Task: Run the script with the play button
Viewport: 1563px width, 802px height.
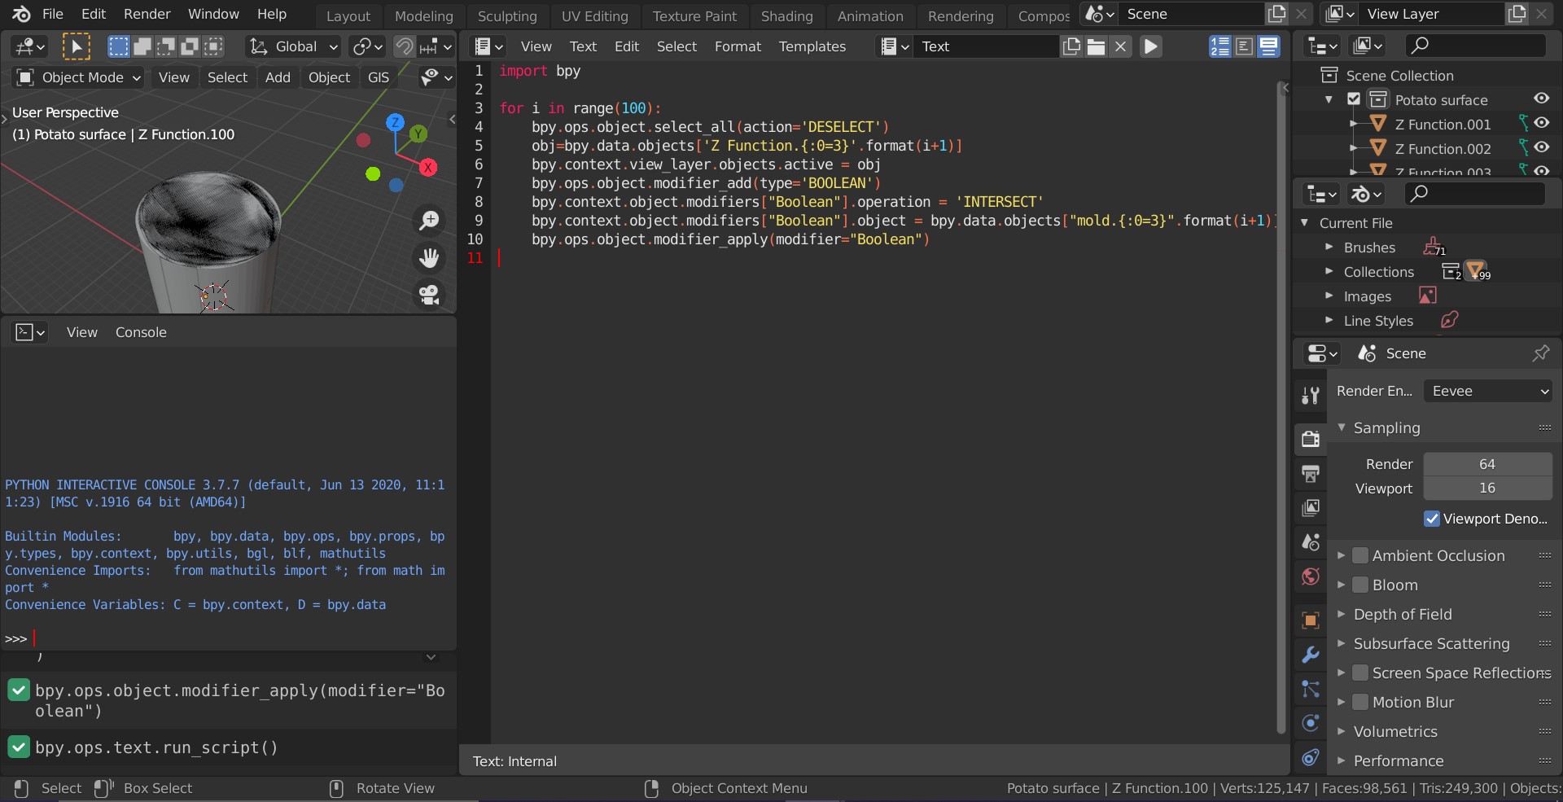Action: (x=1150, y=46)
